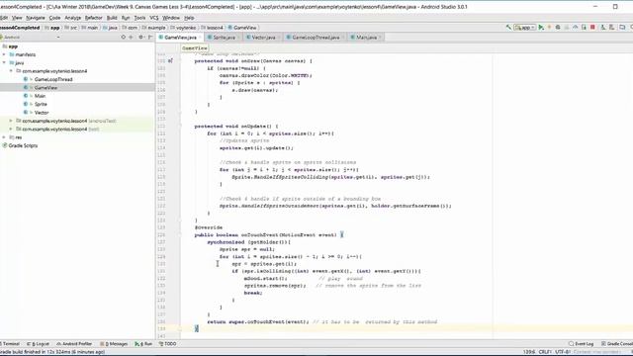Start debugging with the bug icon
The width and height of the screenshot is (633, 356).
pos(558,28)
